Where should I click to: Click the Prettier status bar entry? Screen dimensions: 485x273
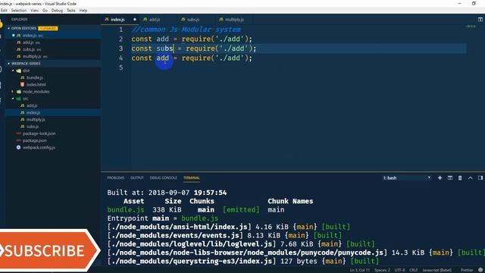(467, 270)
